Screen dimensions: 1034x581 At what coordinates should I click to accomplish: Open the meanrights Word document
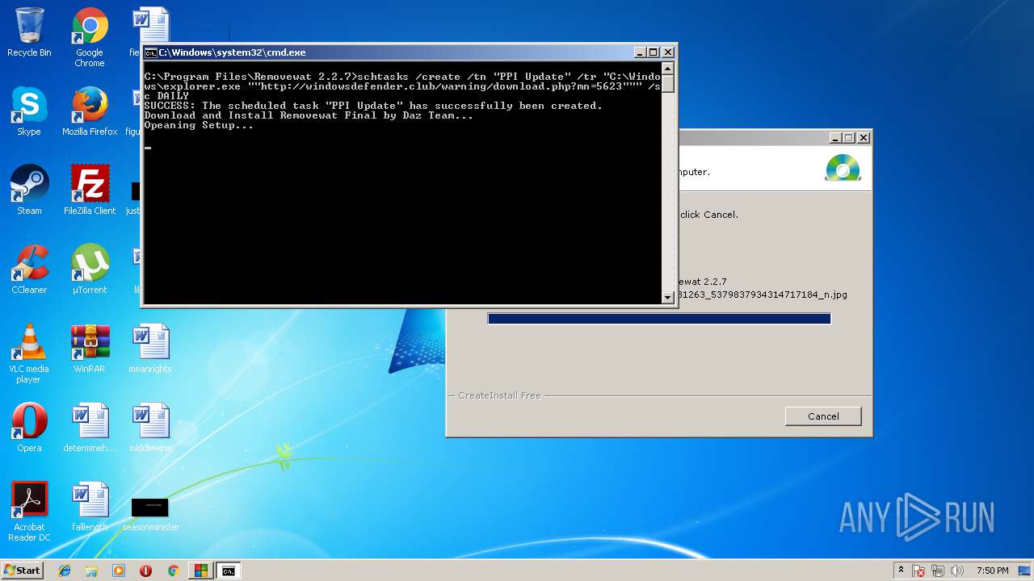coord(150,349)
